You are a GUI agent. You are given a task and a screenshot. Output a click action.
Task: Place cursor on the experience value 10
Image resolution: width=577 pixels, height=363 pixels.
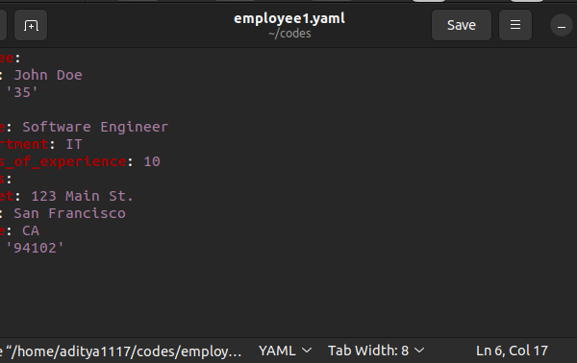(x=152, y=161)
